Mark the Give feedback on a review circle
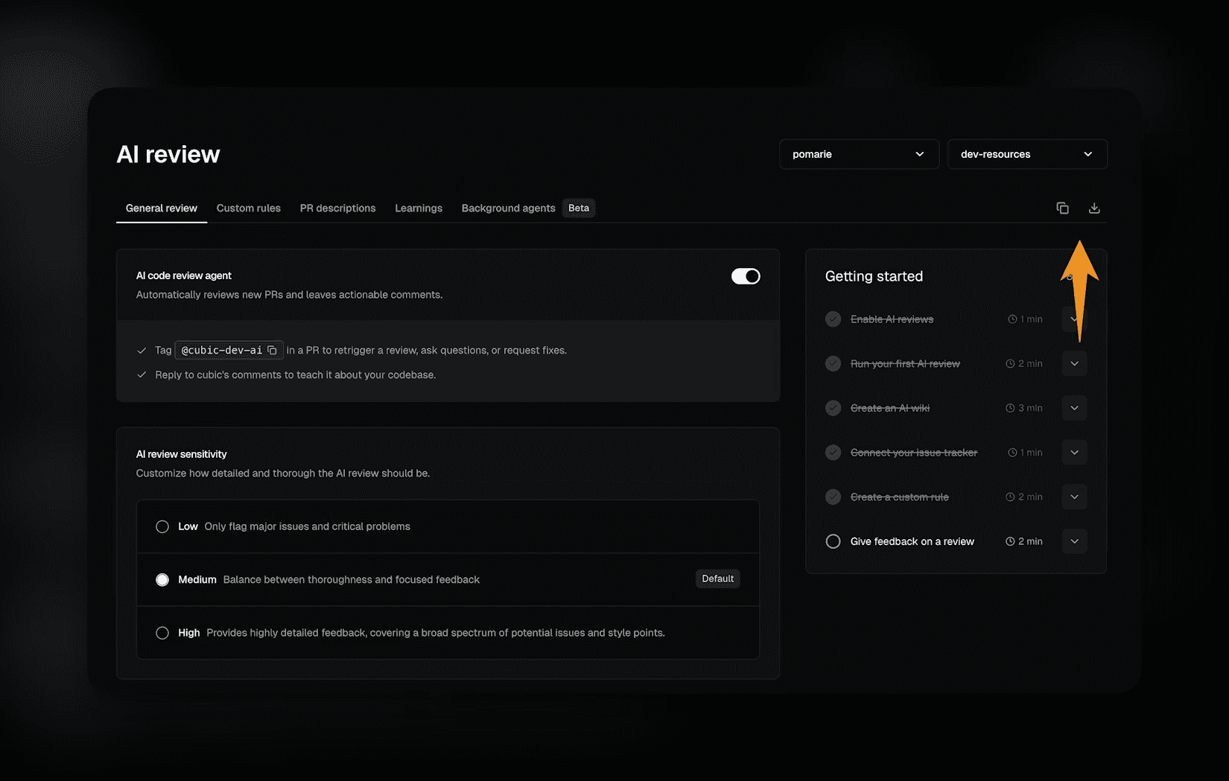Viewport: 1229px width, 781px height. tap(833, 541)
